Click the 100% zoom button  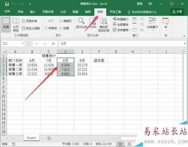(93, 23)
